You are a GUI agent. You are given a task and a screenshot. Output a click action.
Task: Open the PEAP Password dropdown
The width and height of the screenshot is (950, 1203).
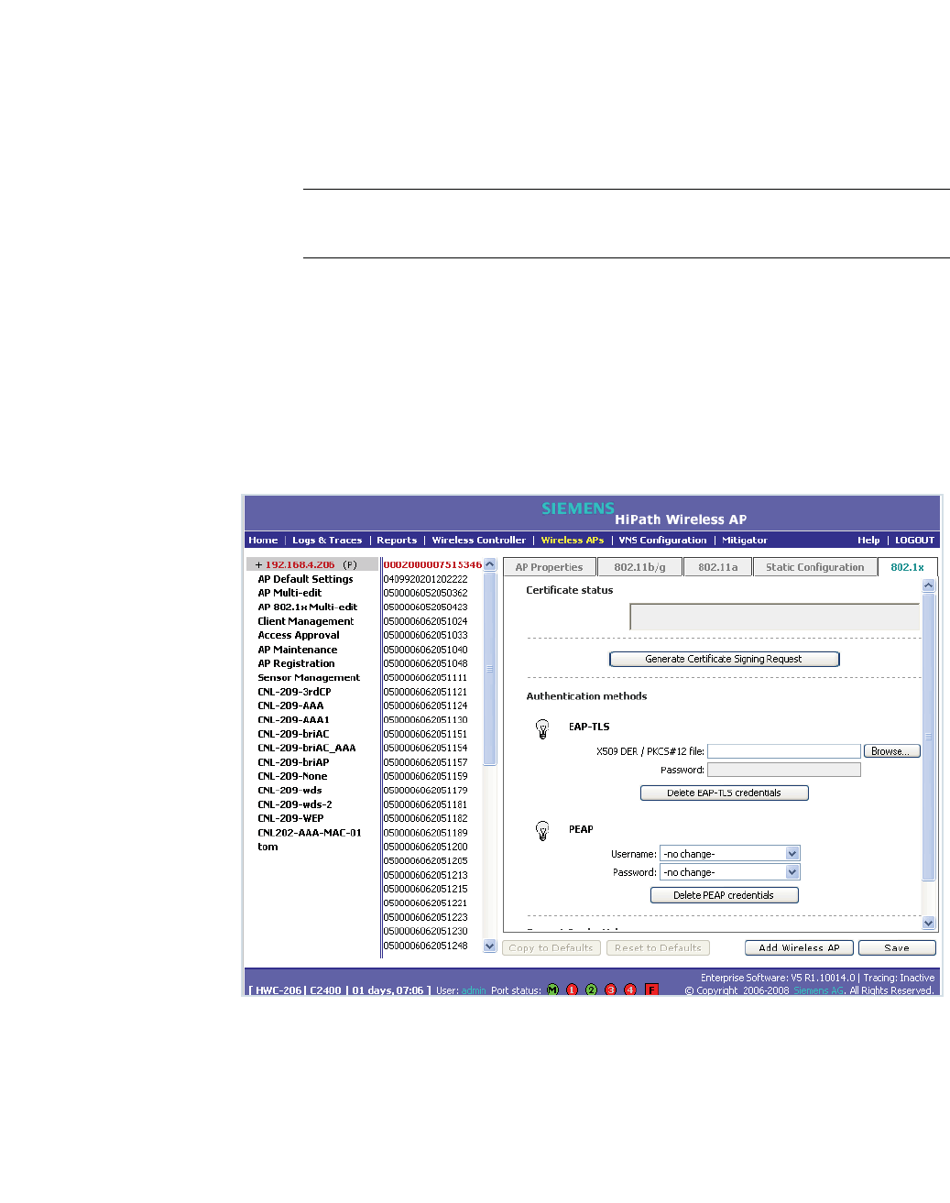pyautogui.click(x=792, y=872)
